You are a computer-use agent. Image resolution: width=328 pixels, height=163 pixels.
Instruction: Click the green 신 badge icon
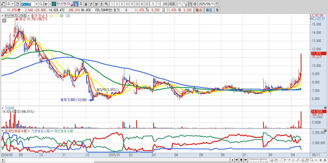(x=54, y=4)
